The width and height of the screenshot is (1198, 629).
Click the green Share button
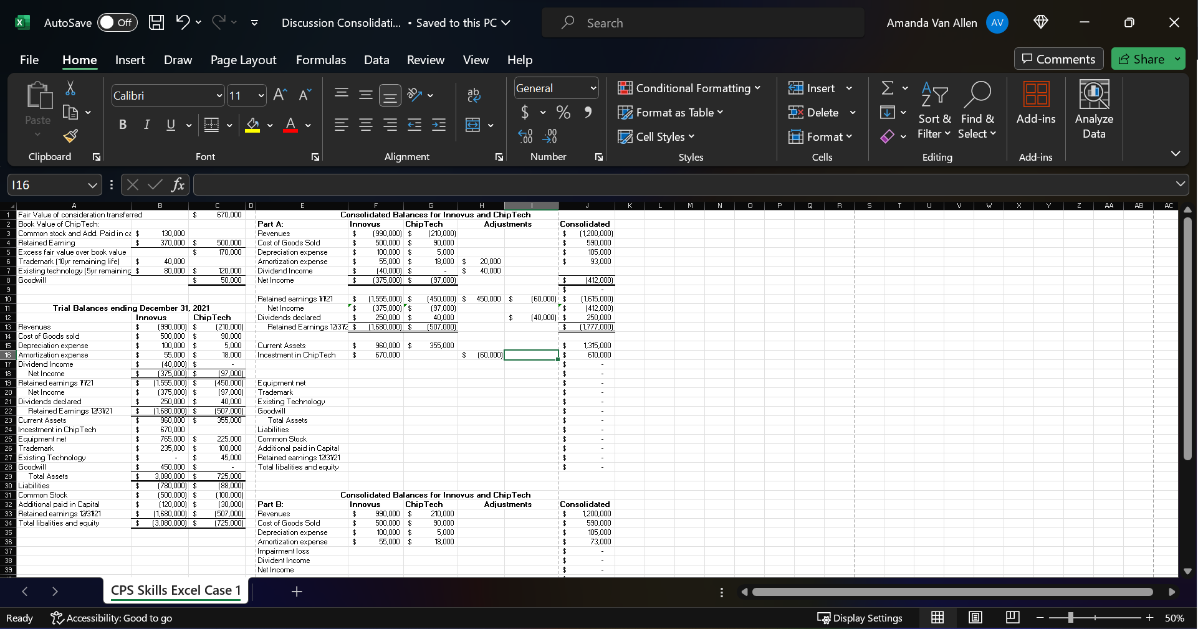[x=1142, y=59]
